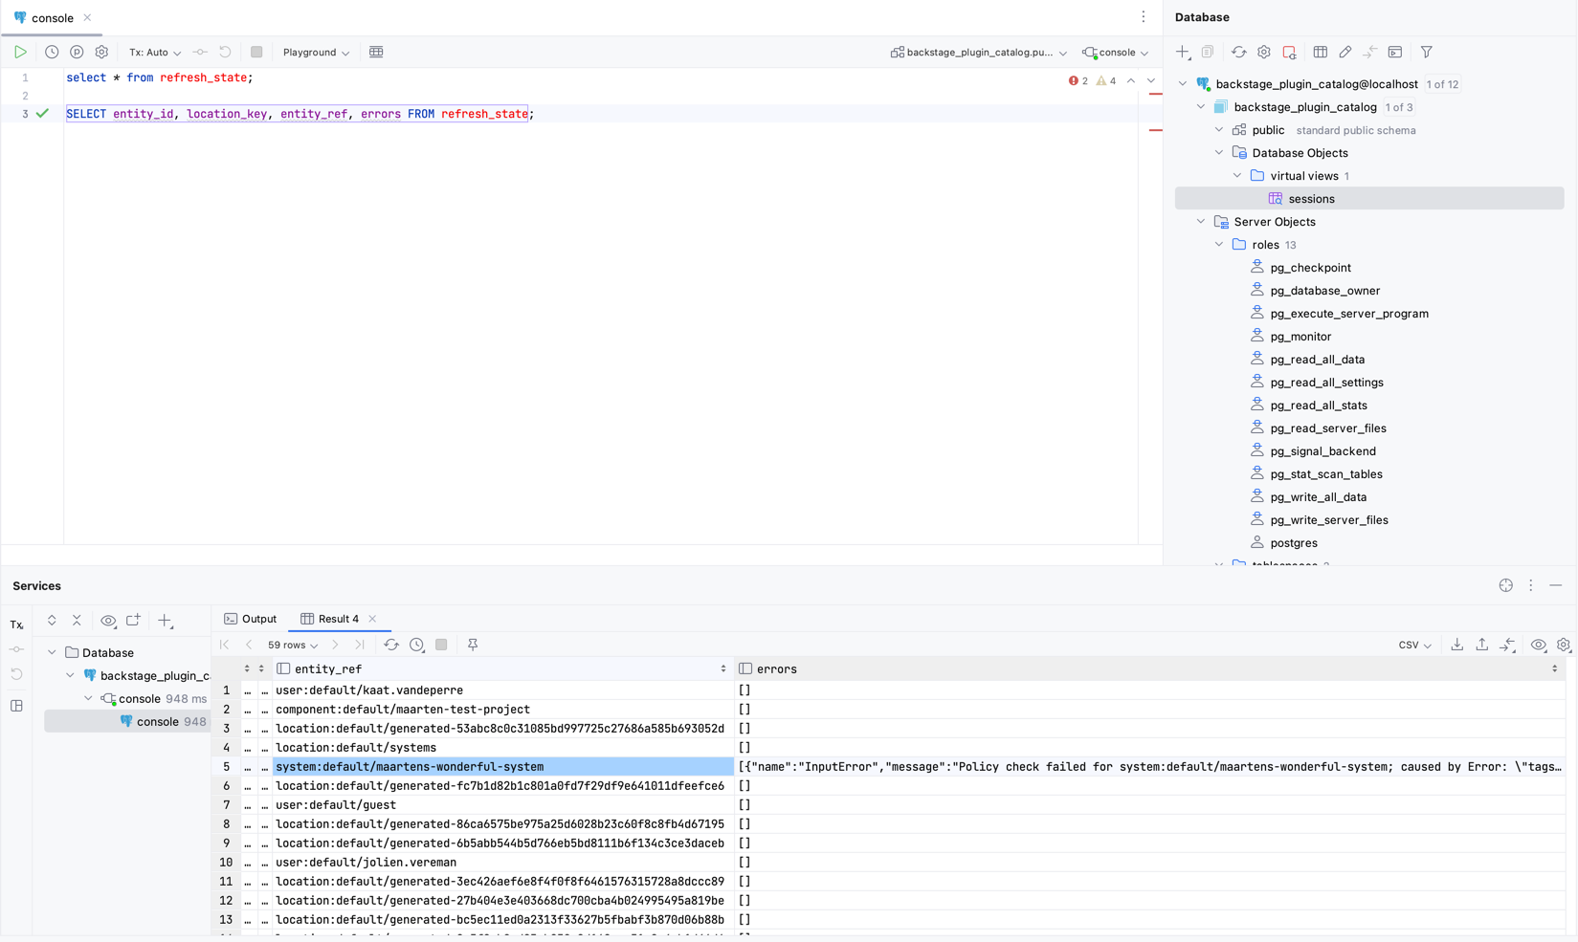Screen dimensions: 1578x942
Task: Sort by the entity_ref column header
Action: pyautogui.click(x=503, y=669)
